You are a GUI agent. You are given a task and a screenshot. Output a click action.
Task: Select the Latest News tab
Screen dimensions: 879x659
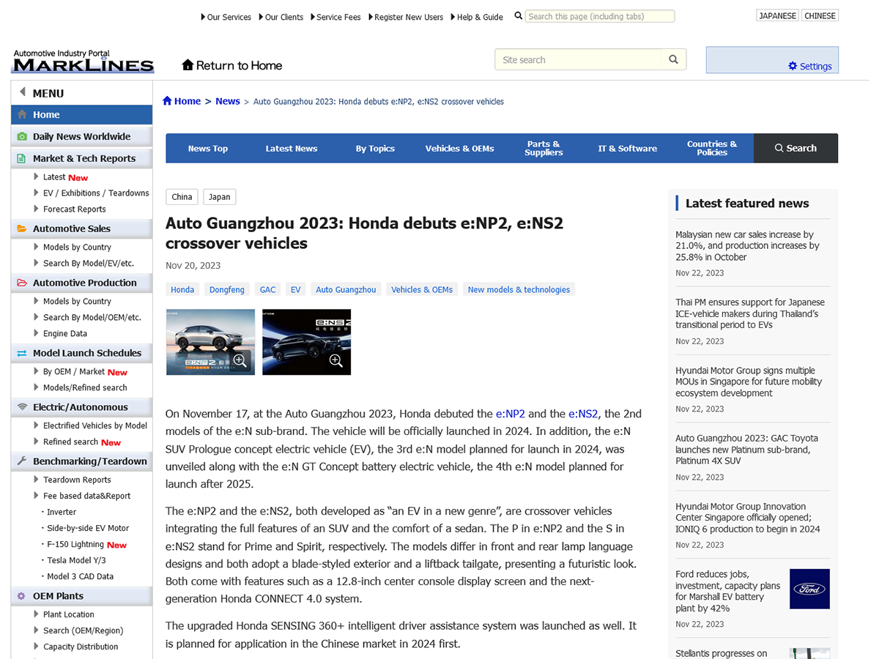pos(292,148)
